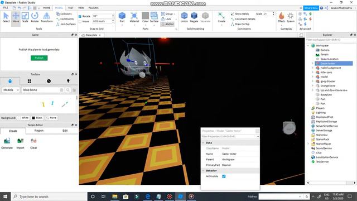Open the Models category dropdown
This screenshot has width=357, height=201.
(x=11, y=90)
